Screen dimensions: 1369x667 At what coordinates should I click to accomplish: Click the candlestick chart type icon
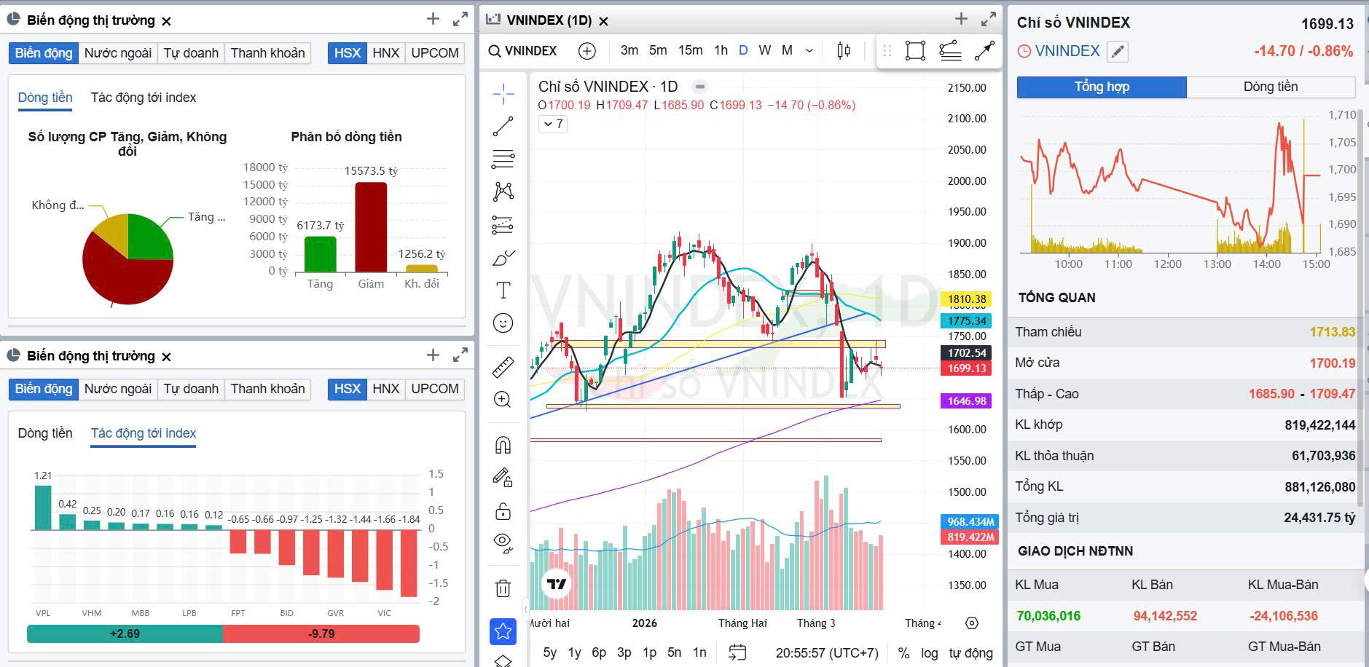(842, 50)
